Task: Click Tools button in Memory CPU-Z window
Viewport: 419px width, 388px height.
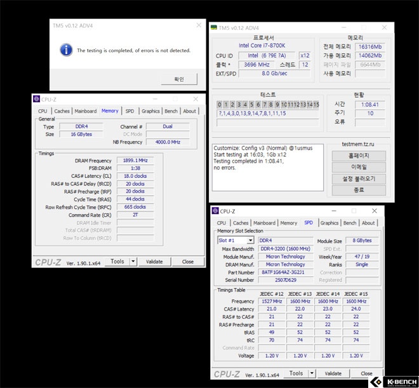Action: point(117,262)
